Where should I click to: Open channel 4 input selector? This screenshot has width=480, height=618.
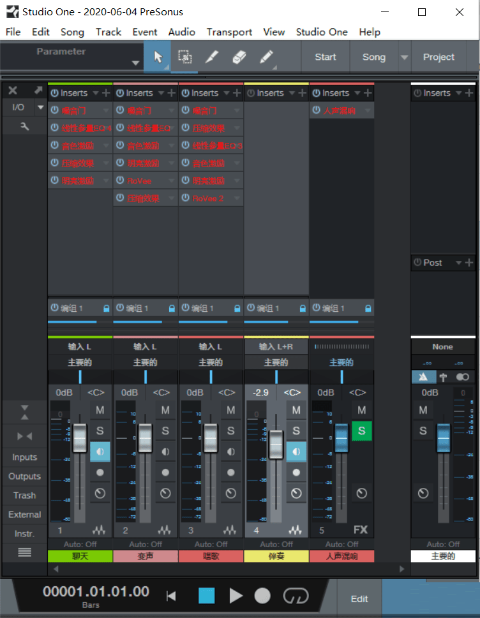pos(276,347)
